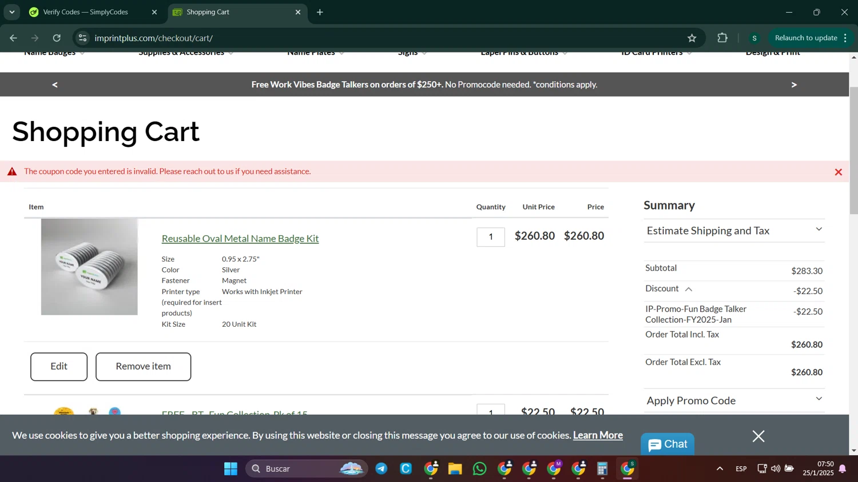Go forward using the browser forward arrow

[35, 38]
